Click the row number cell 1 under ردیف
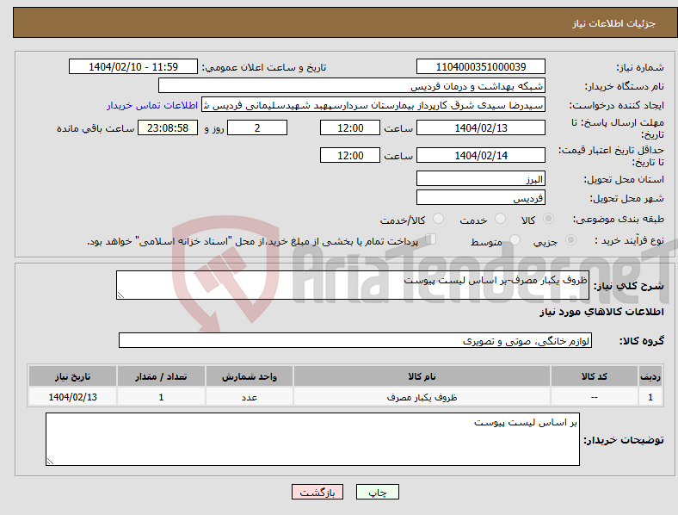 [x=650, y=397]
